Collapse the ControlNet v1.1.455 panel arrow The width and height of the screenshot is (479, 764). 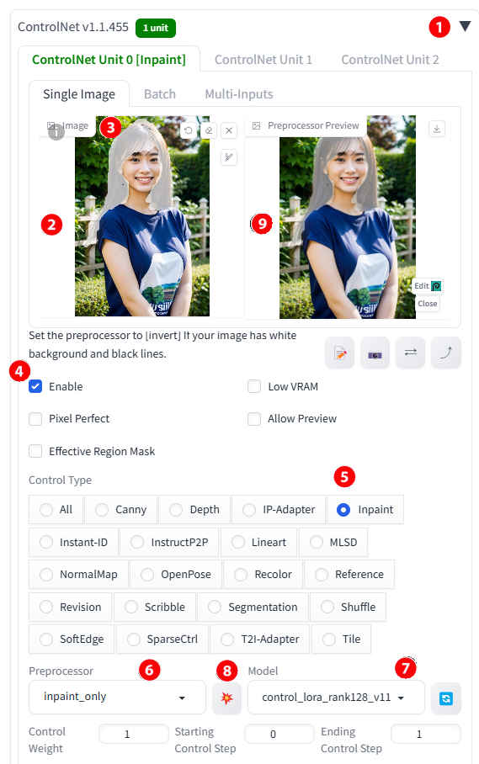(x=466, y=26)
